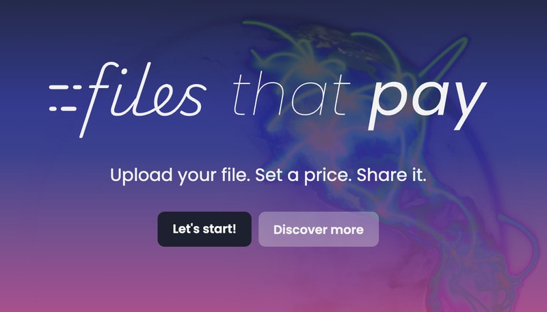Click the bold "pay" logo word

[428, 105]
